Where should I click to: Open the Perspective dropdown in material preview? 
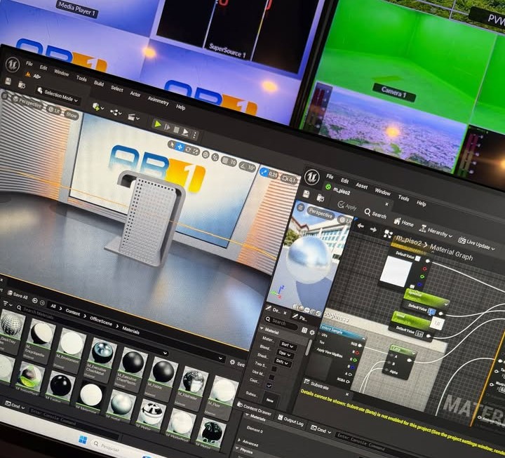coord(321,214)
